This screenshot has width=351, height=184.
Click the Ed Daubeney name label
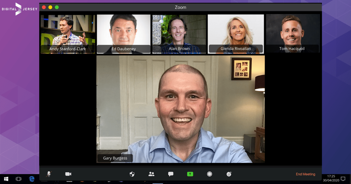pos(124,49)
